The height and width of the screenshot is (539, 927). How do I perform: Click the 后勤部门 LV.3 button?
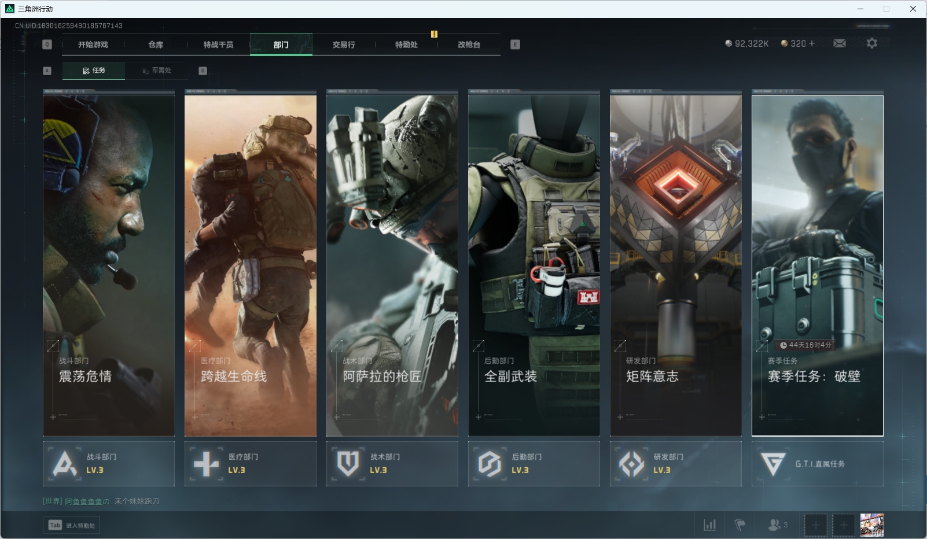534,464
